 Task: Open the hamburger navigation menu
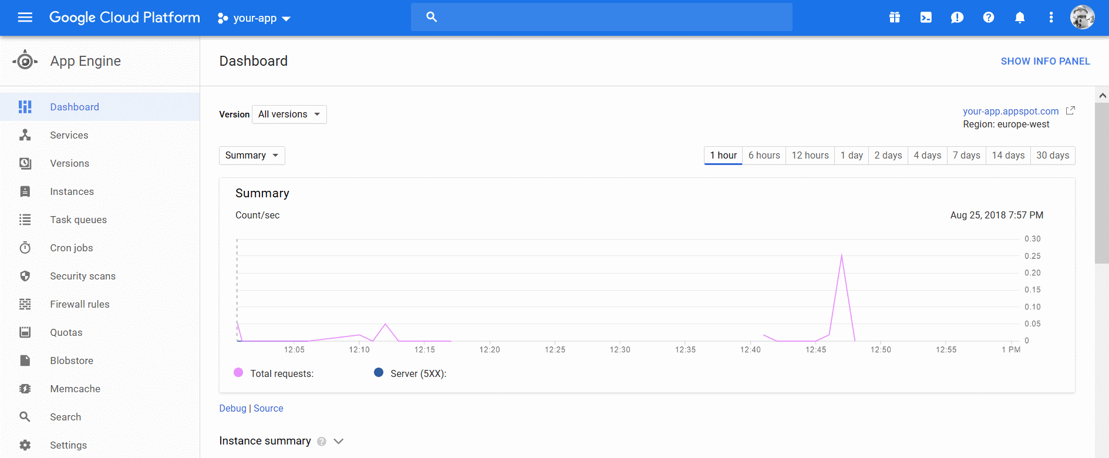[x=25, y=18]
